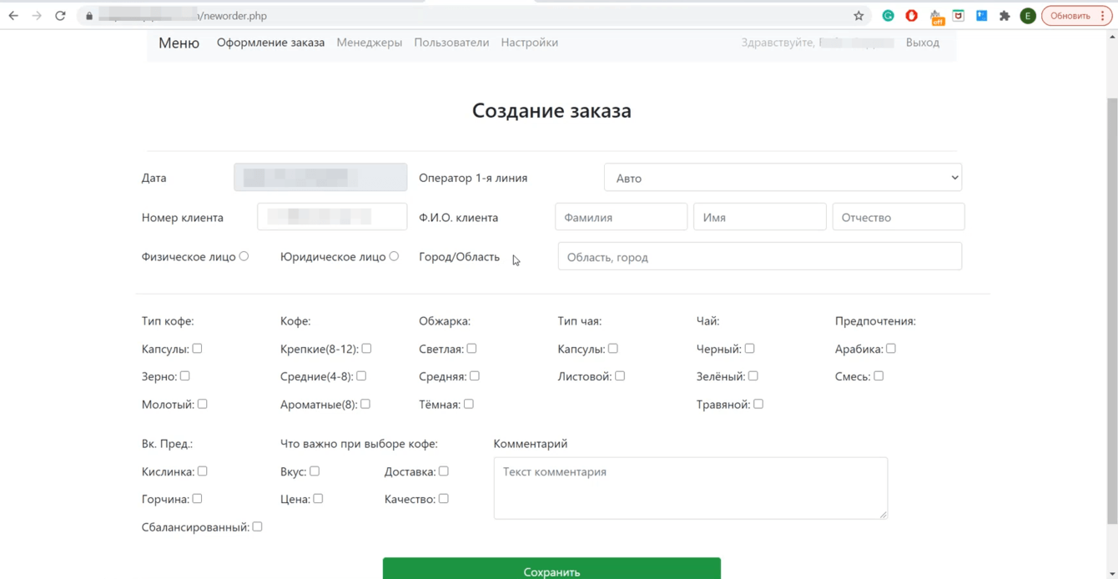Go to the Настройки menu item
Viewport: 1118px width, 579px height.
(529, 43)
